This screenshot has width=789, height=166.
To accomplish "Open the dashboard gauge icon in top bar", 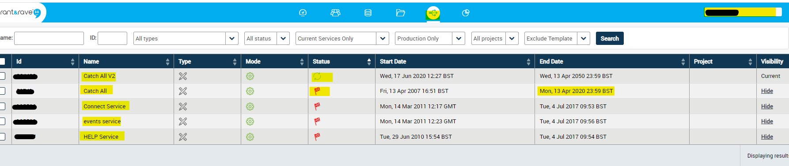I will [303, 13].
